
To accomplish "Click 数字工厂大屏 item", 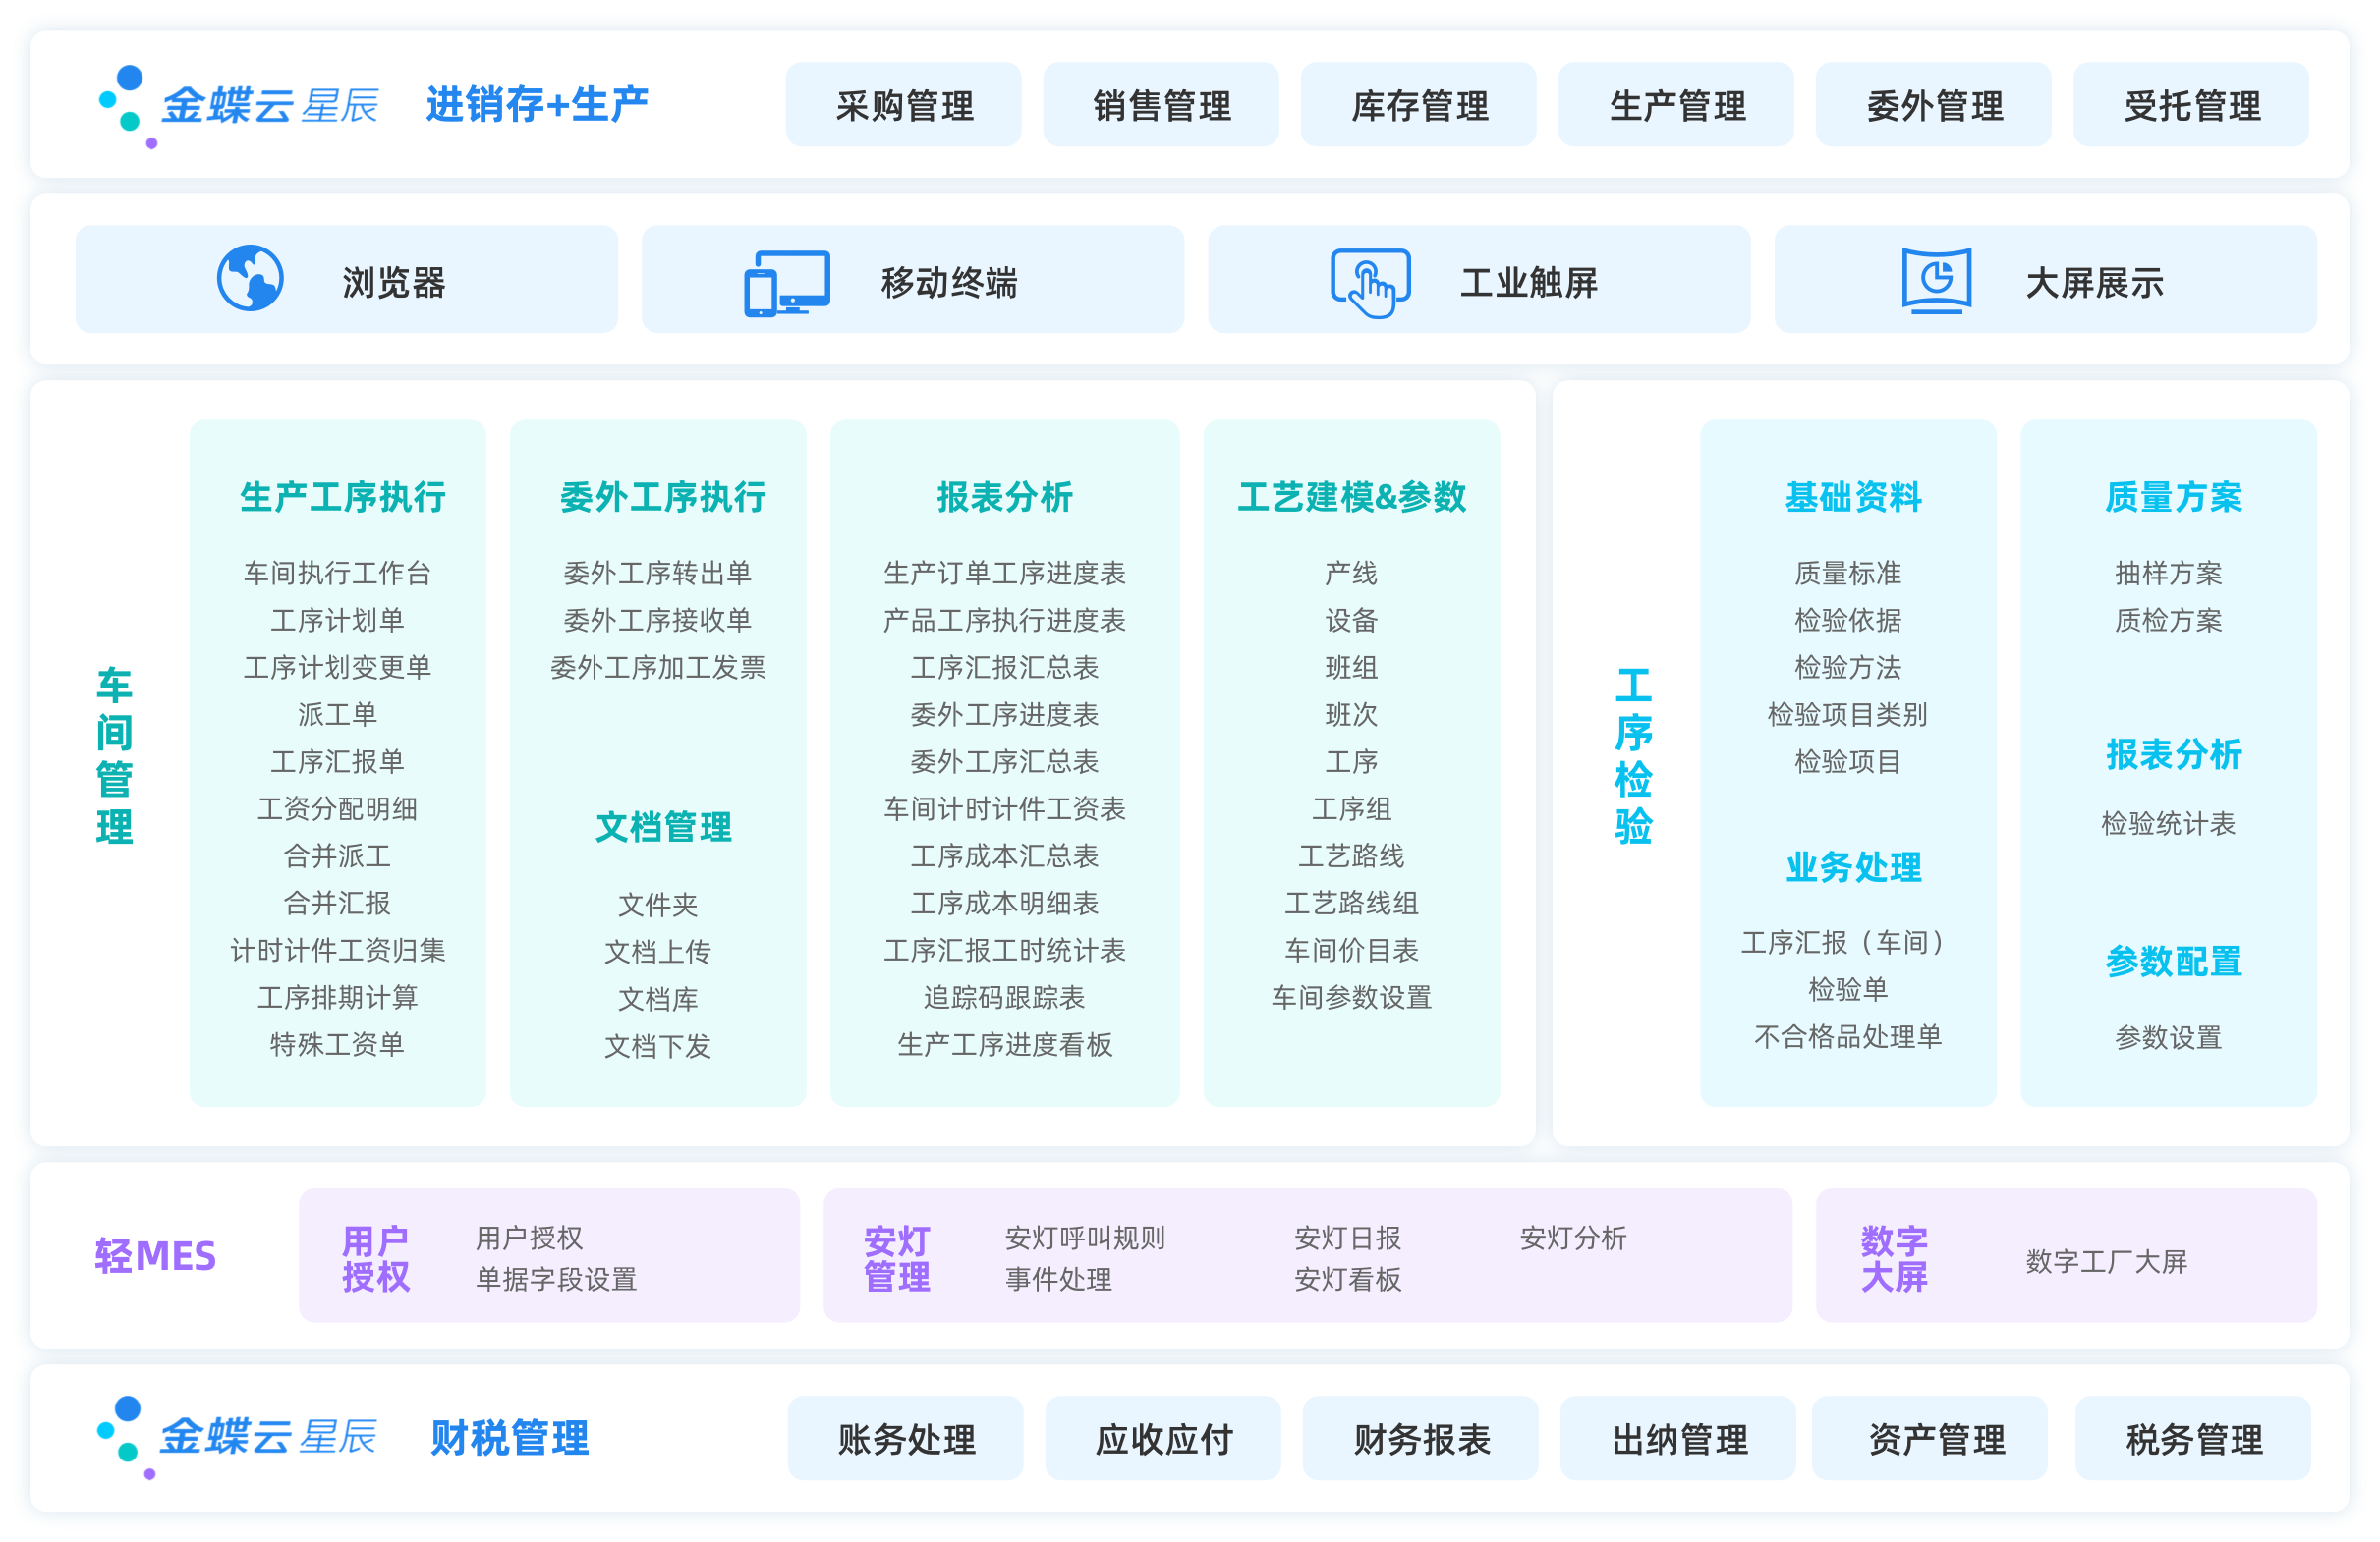I will coord(2106,1261).
